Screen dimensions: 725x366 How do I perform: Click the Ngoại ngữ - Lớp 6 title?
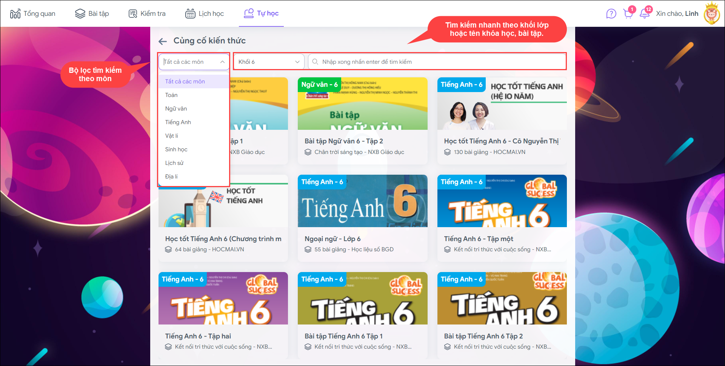coord(332,239)
